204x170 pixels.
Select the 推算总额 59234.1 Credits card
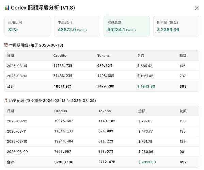click(127, 26)
